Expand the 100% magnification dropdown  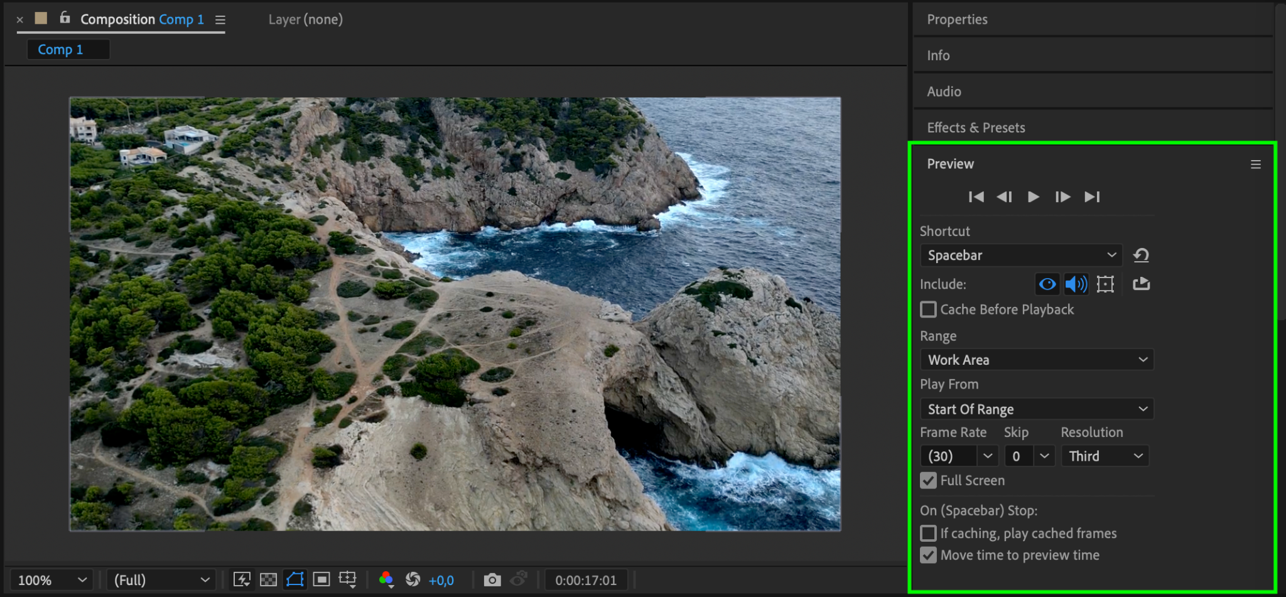point(51,580)
